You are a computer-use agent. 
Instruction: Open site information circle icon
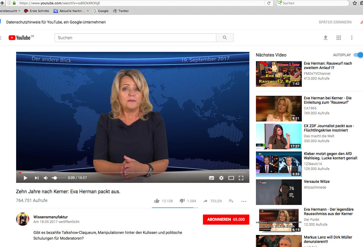coord(9,3)
